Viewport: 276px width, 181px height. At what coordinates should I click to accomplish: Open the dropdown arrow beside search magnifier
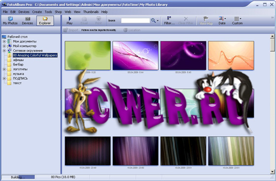(158, 21)
